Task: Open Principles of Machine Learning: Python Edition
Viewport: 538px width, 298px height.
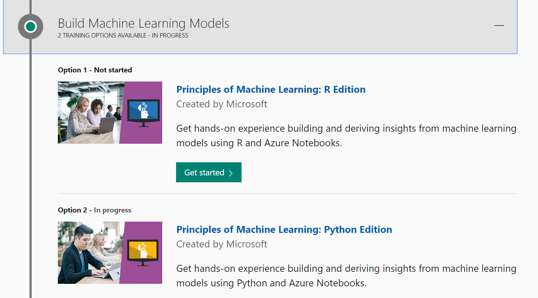Action: [x=284, y=230]
